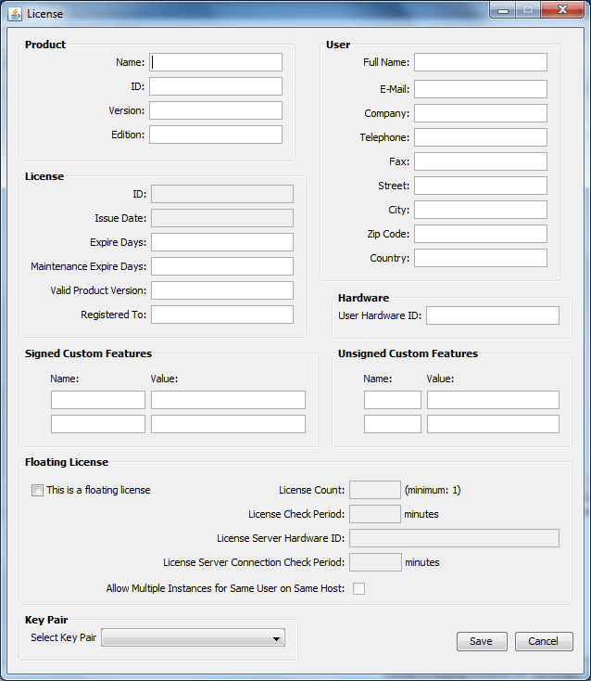This screenshot has width=591, height=681.
Task: Click the Issue Date field
Action: coord(222,218)
